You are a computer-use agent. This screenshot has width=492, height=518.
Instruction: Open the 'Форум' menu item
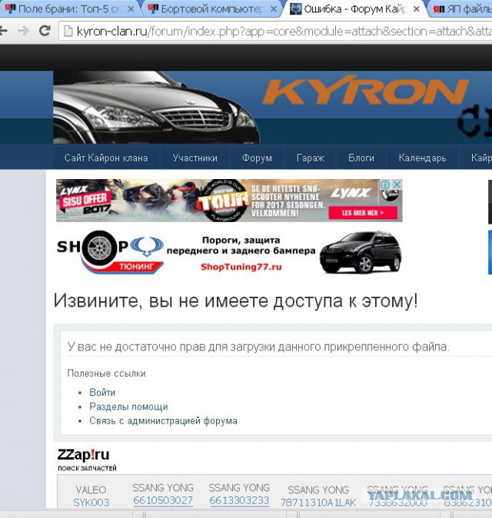tap(257, 158)
